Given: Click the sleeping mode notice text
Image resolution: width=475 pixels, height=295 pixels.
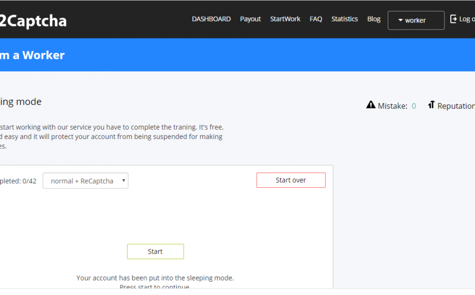Looking at the screenshot, I should click(155, 278).
